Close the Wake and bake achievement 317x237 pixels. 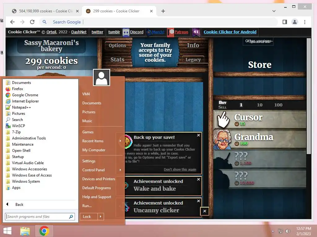tap(198, 179)
